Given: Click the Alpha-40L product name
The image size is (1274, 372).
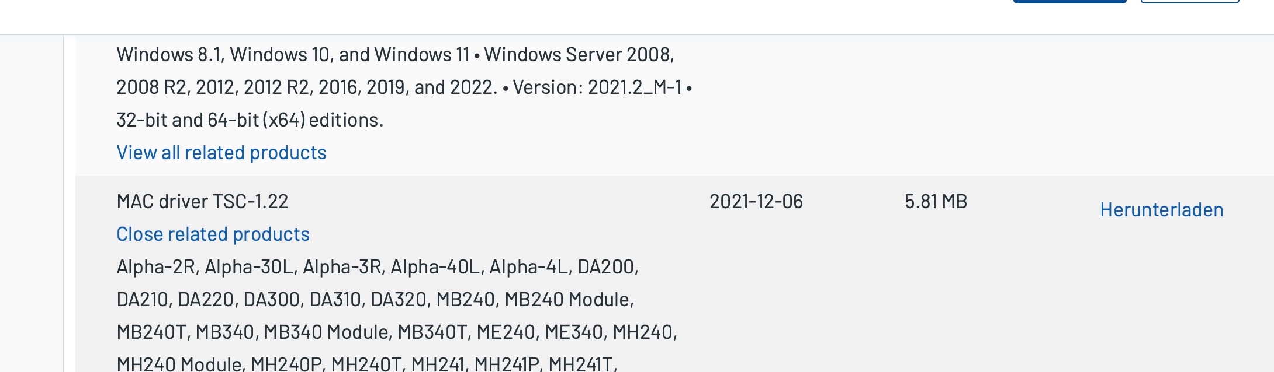Looking at the screenshot, I should 435,267.
